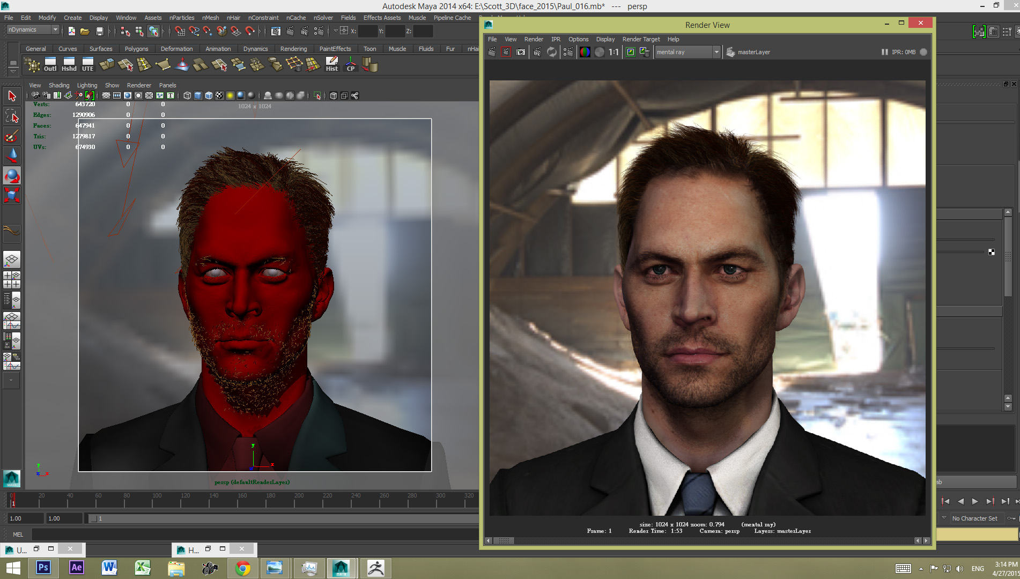This screenshot has width=1020, height=579.
Task: Click the new scene icon in status line
Action: pos(71,31)
